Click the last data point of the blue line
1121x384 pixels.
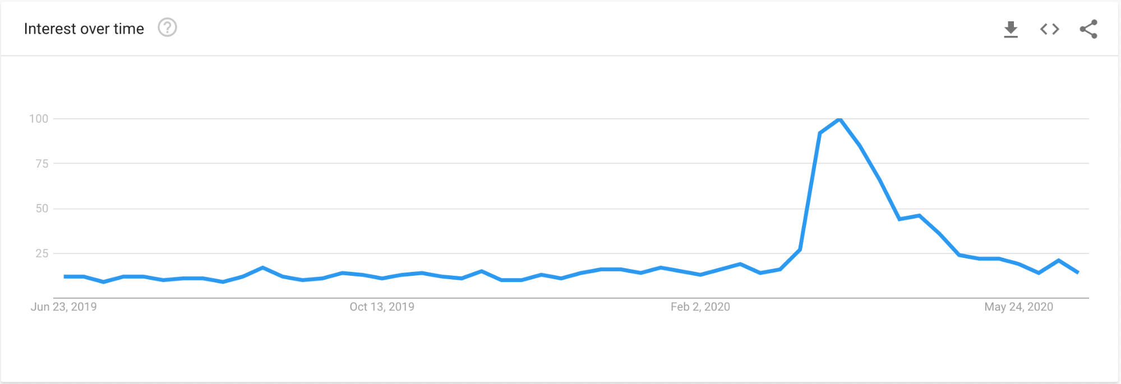[1078, 272]
